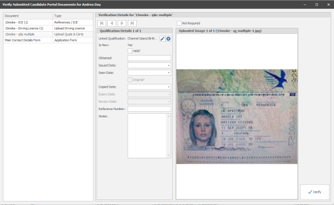
Task: Edit linked qualification pencil icon
Action: click(x=162, y=39)
